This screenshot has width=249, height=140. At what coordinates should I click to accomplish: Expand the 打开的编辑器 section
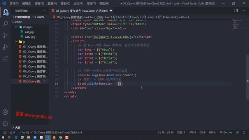30,17
